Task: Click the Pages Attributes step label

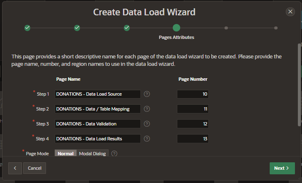Action: [x=176, y=37]
